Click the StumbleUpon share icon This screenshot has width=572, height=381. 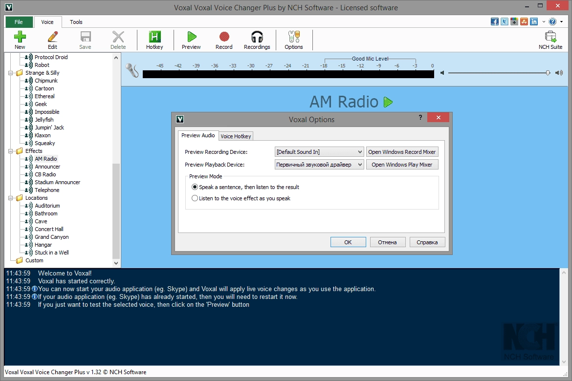[x=524, y=21]
